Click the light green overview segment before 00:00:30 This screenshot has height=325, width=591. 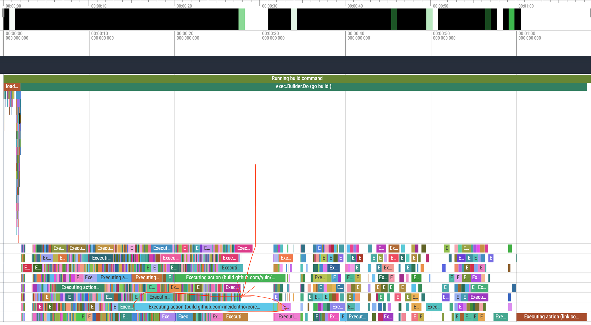(x=241, y=19)
